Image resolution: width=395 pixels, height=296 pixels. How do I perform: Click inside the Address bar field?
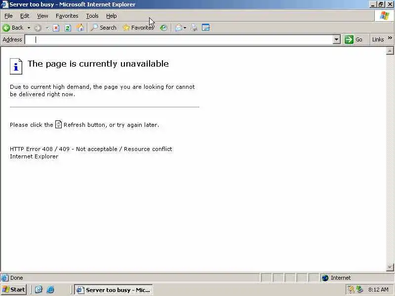pos(179,39)
